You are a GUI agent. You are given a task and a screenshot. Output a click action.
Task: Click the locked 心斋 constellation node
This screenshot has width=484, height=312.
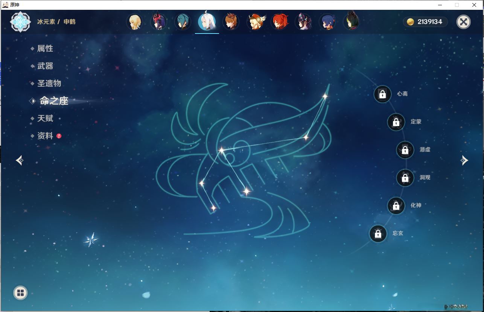tap(382, 94)
